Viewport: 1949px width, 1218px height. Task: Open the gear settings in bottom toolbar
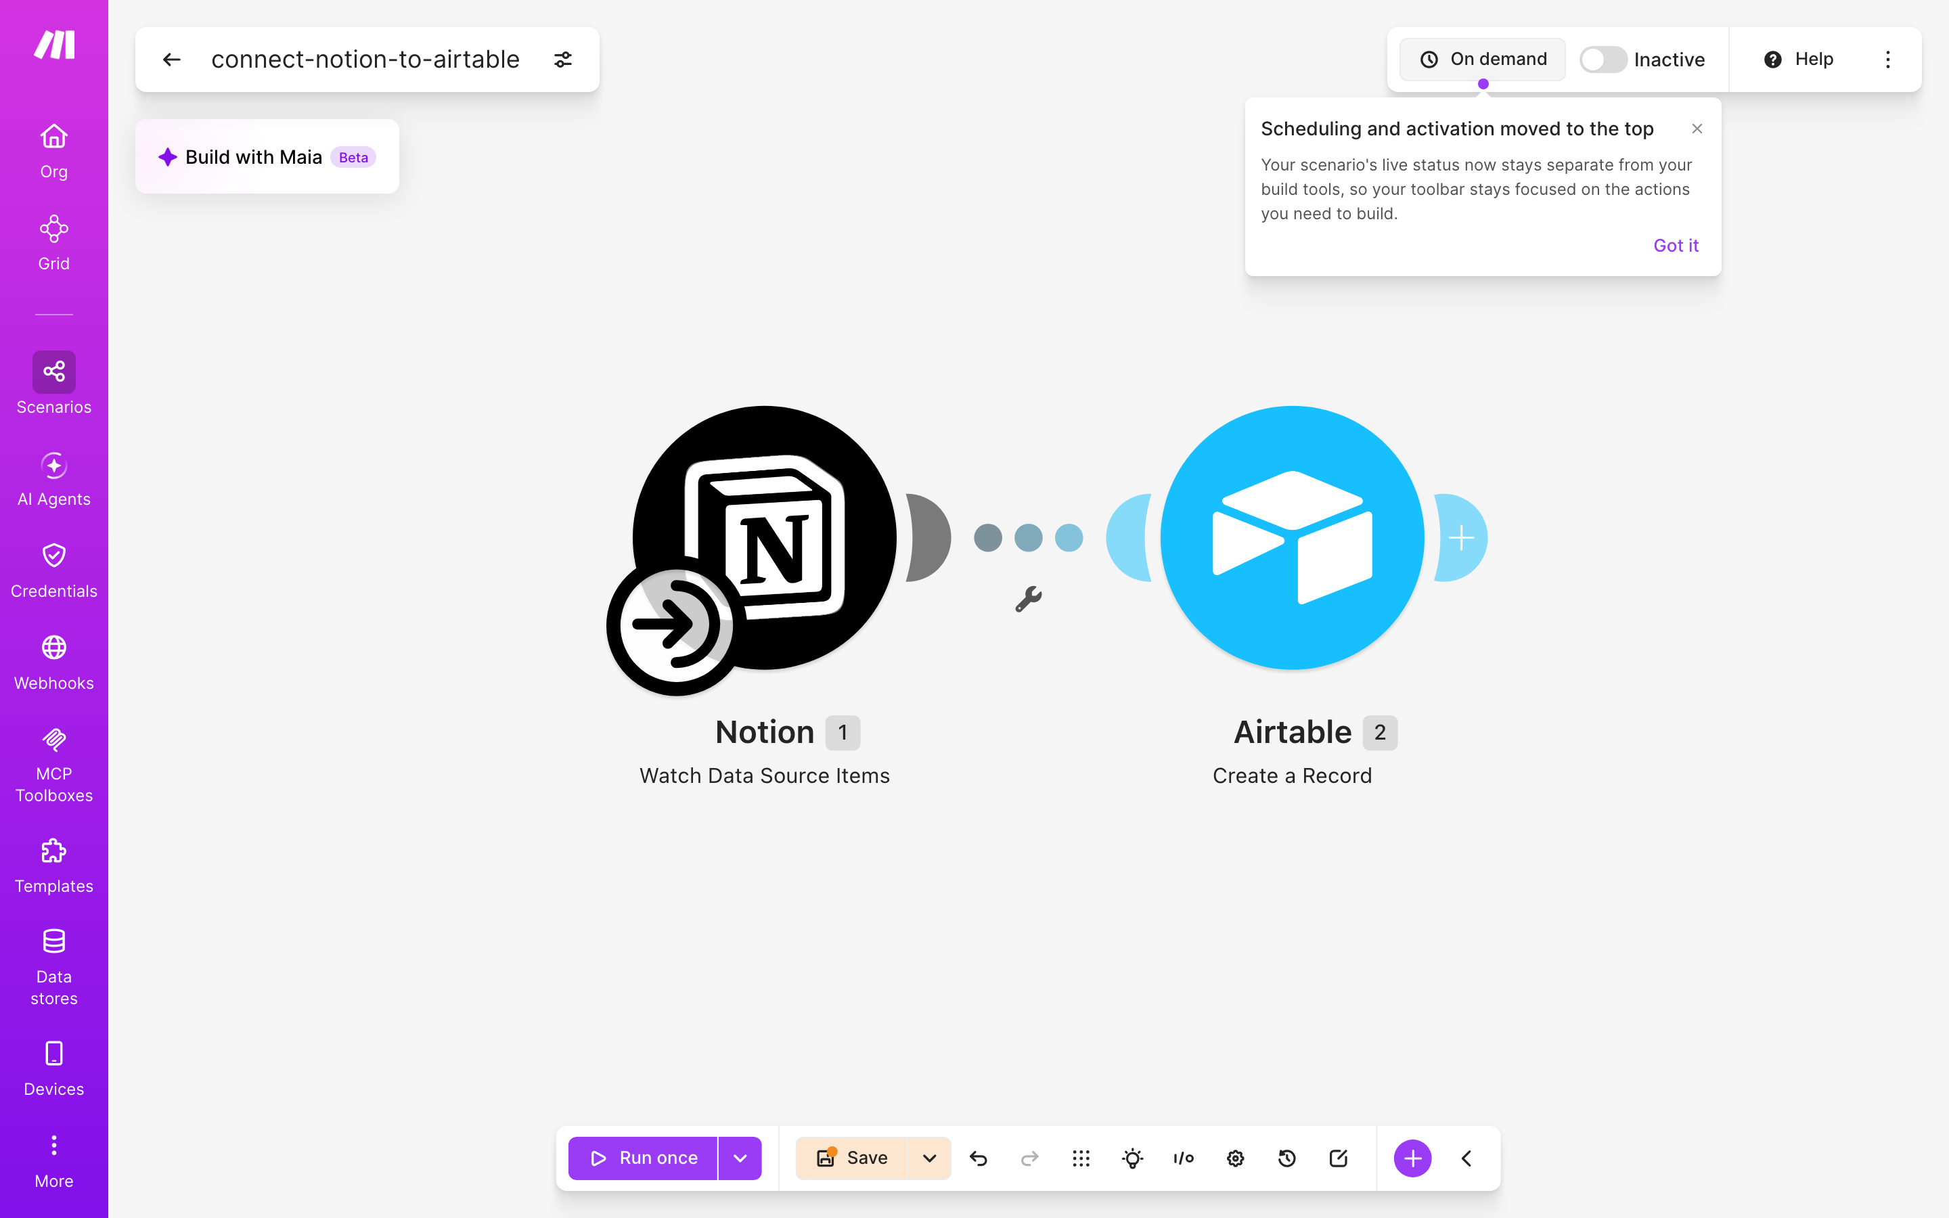click(1236, 1158)
